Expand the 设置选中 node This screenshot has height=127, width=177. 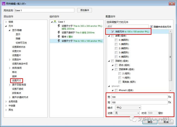pyautogui.click(x=10, y=60)
